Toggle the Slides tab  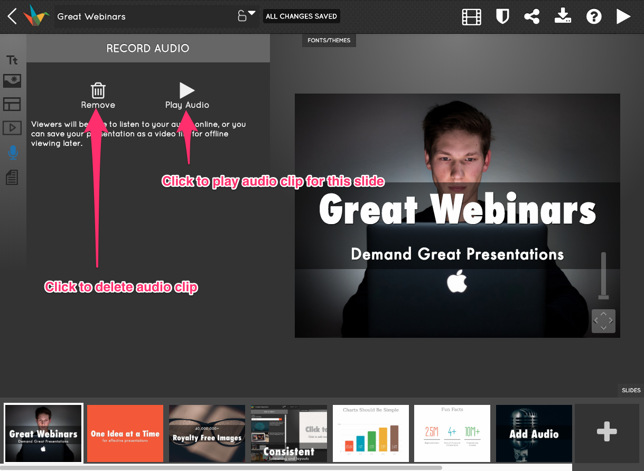point(631,390)
